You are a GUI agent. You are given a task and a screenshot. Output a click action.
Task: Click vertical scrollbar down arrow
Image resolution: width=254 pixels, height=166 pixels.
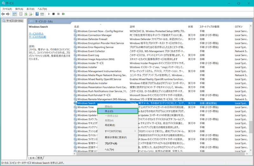[251, 150]
